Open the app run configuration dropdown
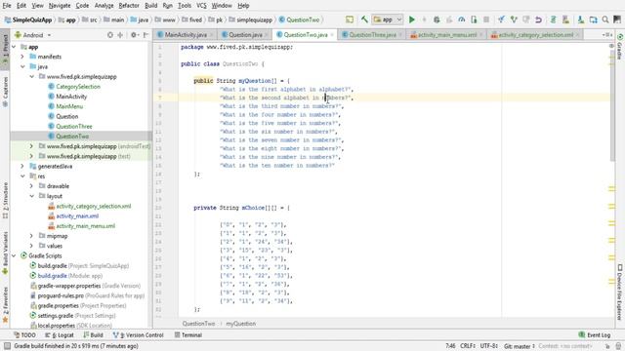Screen dimensions: 625x351 (x=387, y=19)
